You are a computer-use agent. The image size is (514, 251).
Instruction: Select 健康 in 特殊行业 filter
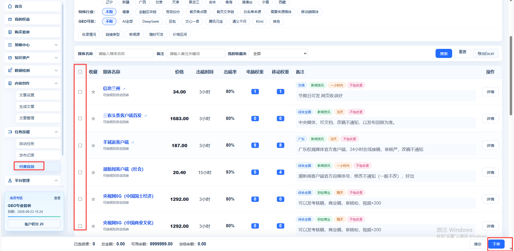coord(126,12)
